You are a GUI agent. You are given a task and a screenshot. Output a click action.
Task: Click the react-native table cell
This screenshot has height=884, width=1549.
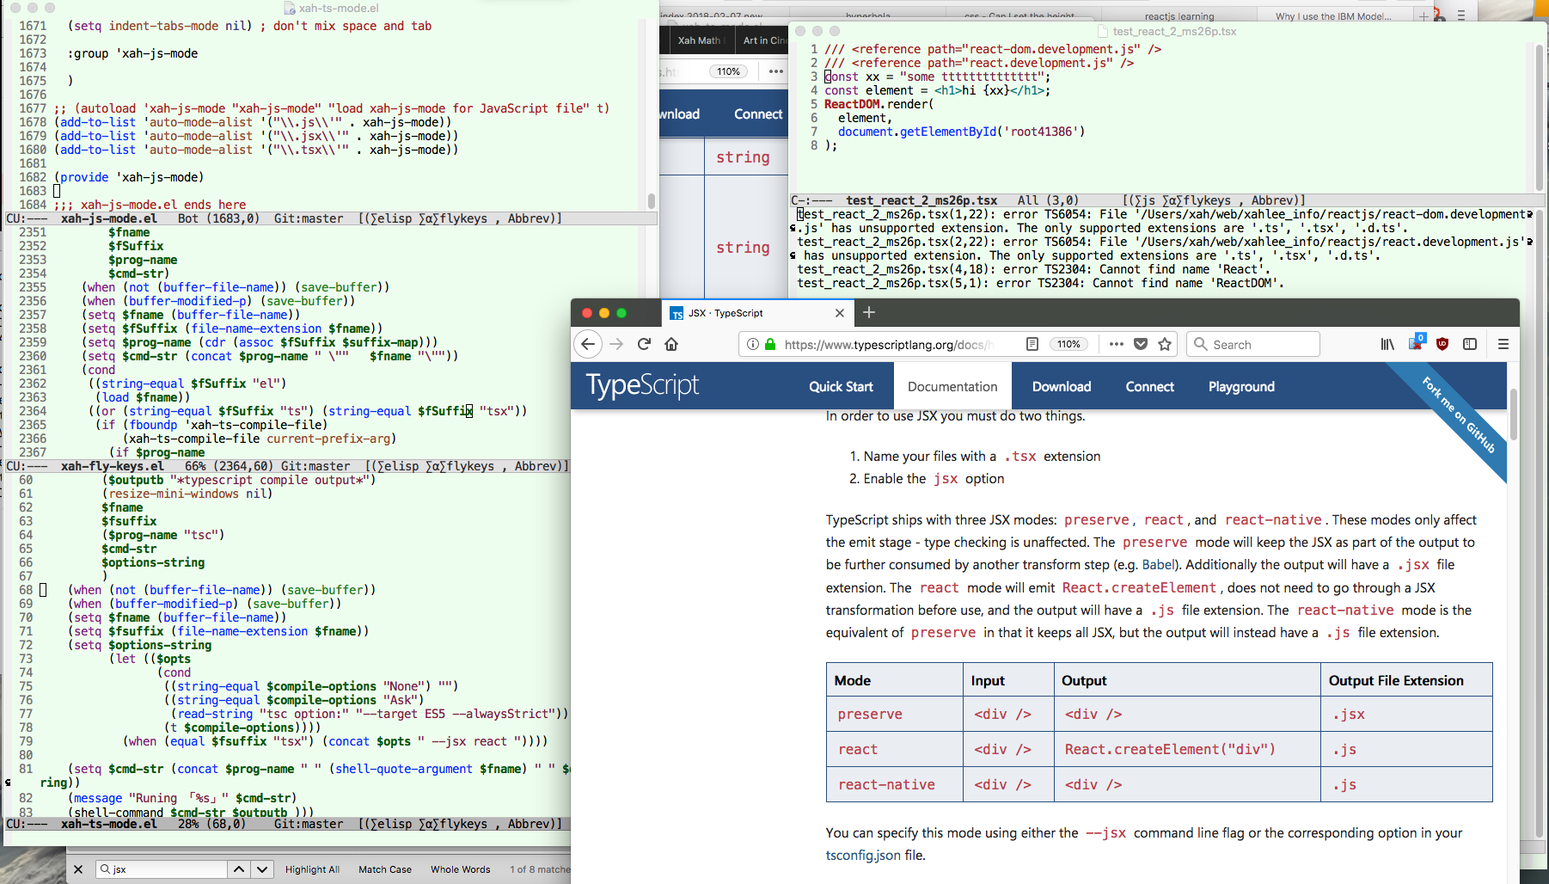(x=894, y=785)
